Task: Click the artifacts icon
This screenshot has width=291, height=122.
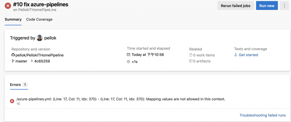Action: tap(191, 61)
